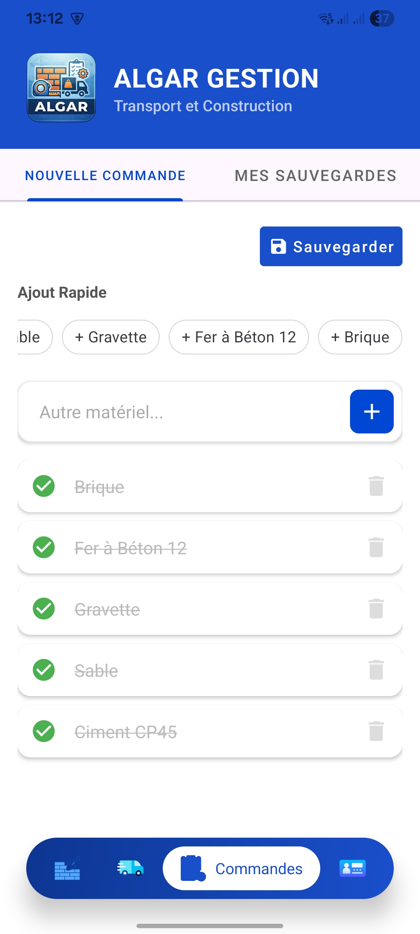Uncheck the Sable item checkmark
This screenshot has height=934, width=420.
pyautogui.click(x=44, y=670)
